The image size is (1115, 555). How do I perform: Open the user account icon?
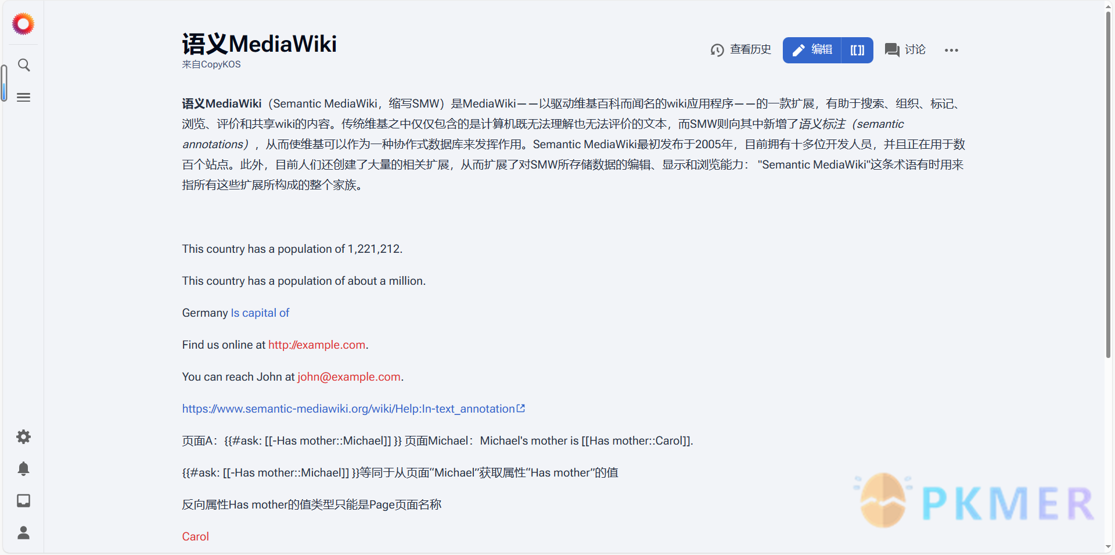click(24, 532)
